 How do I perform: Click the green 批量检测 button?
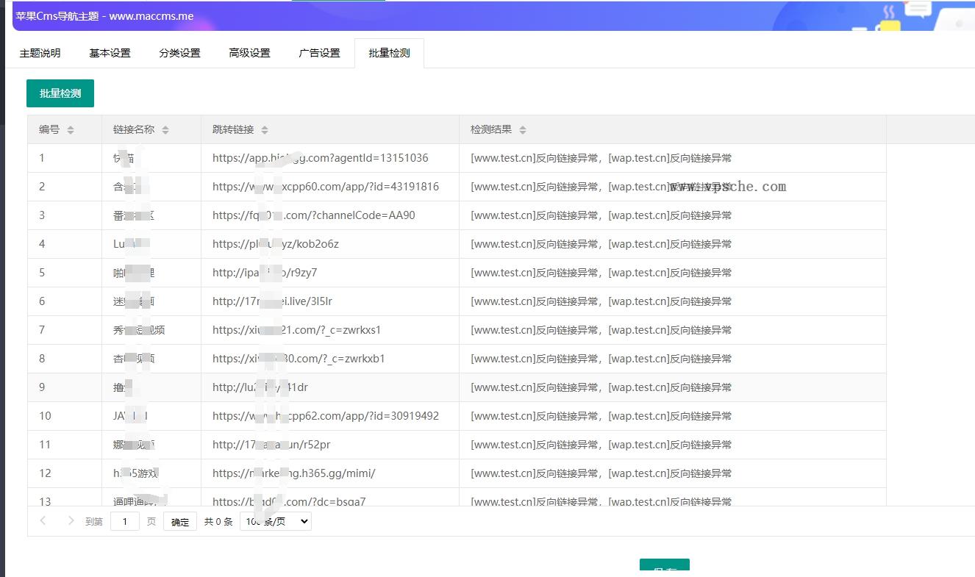point(60,93)
